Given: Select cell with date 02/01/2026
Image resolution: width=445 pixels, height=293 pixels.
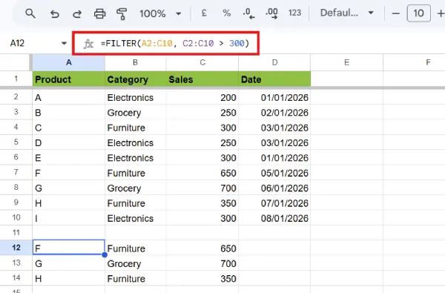Looking at the screenshot, I should (274, 113).
